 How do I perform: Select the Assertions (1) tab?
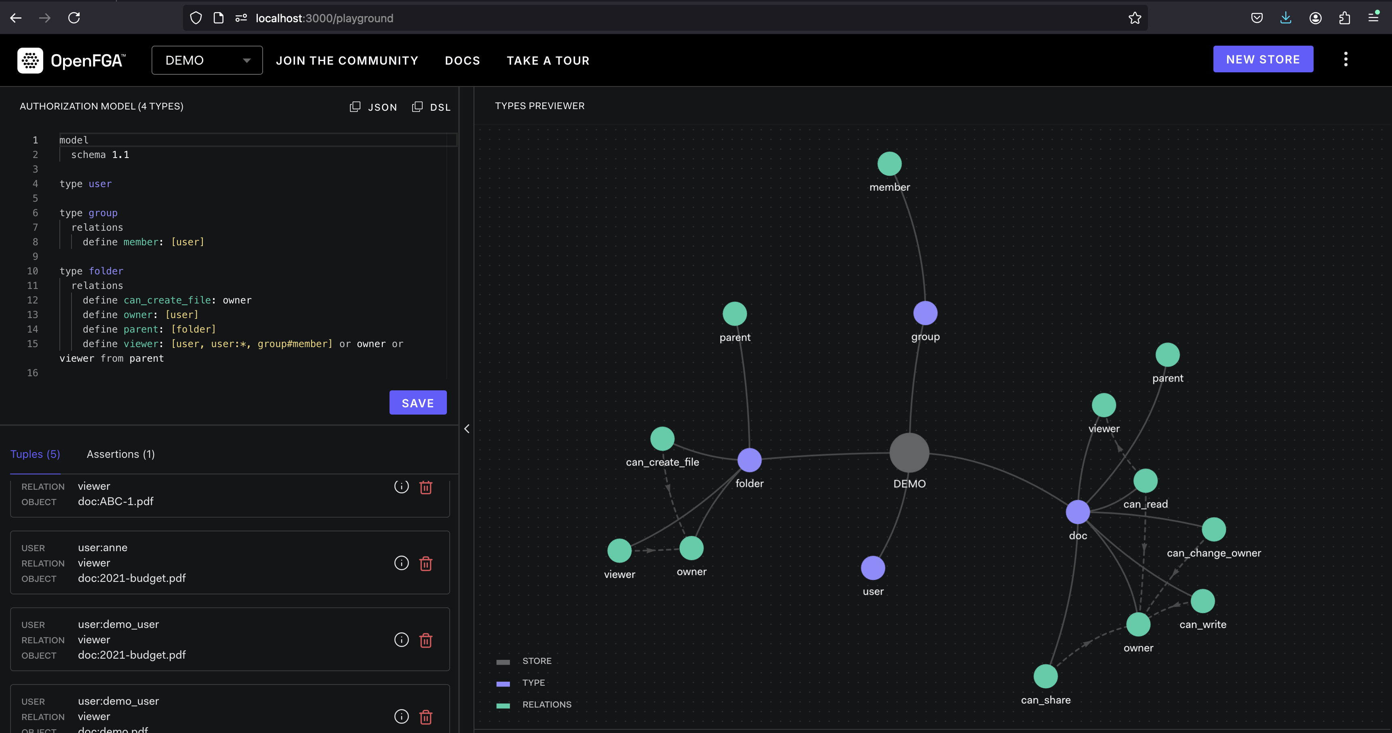coord(120,454)
